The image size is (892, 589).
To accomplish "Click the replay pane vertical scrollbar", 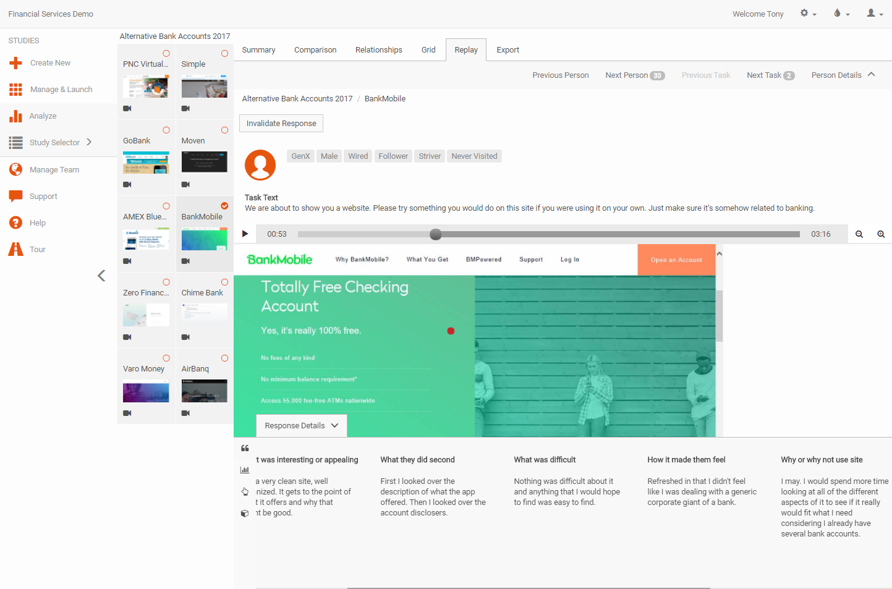I will click(x=720, y=315).
